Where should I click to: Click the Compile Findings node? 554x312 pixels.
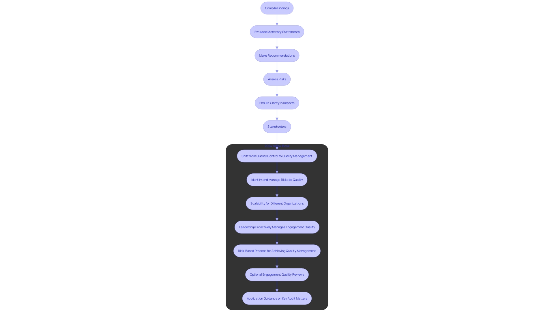pyautogui.click(x=277, y=8)
